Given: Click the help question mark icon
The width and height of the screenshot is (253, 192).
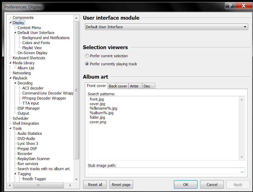Looking at the screenshot, I should [x=230, y=6].
